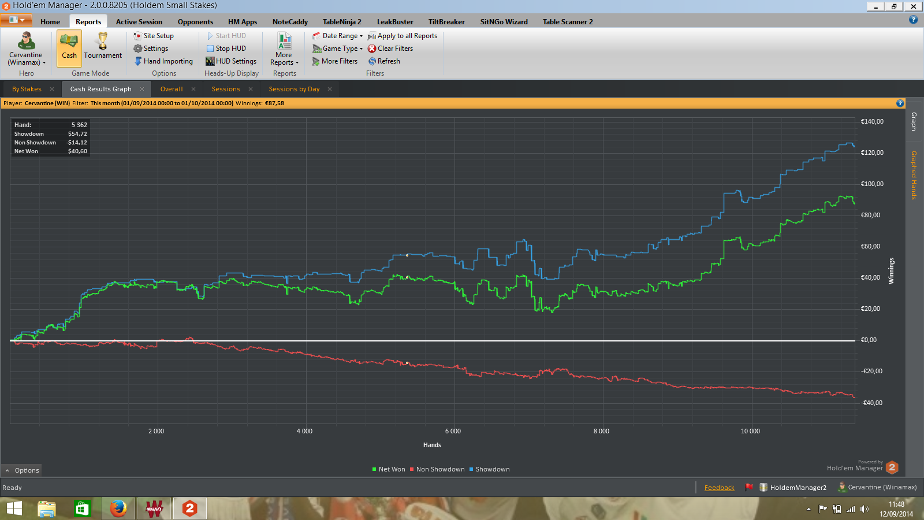The height and width of the screenshot is (520, 924).
Task: Toggle the Net Won legend series
Action: pyautogui.click(x=389, y=469)
